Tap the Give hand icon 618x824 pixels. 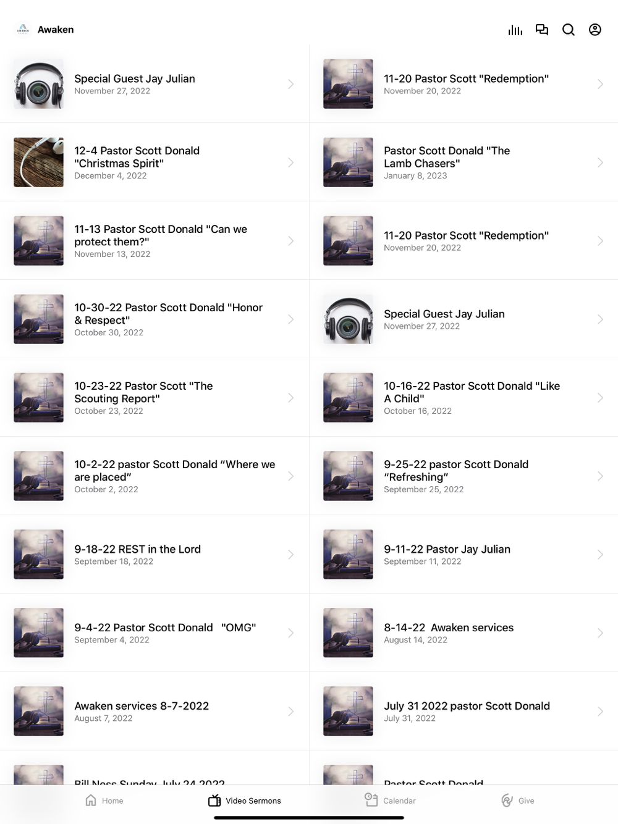(x=507, y=800)
